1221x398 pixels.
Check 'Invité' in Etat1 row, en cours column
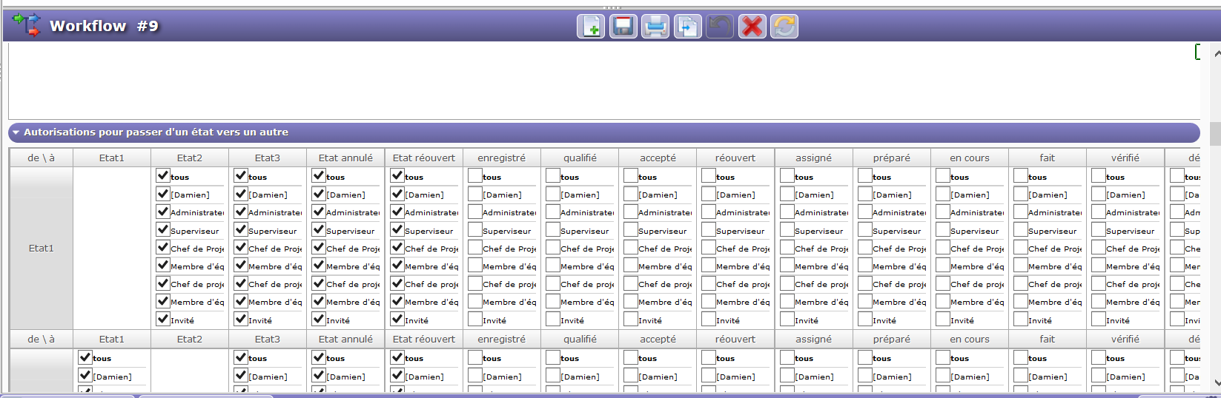[x=943, y=319]
